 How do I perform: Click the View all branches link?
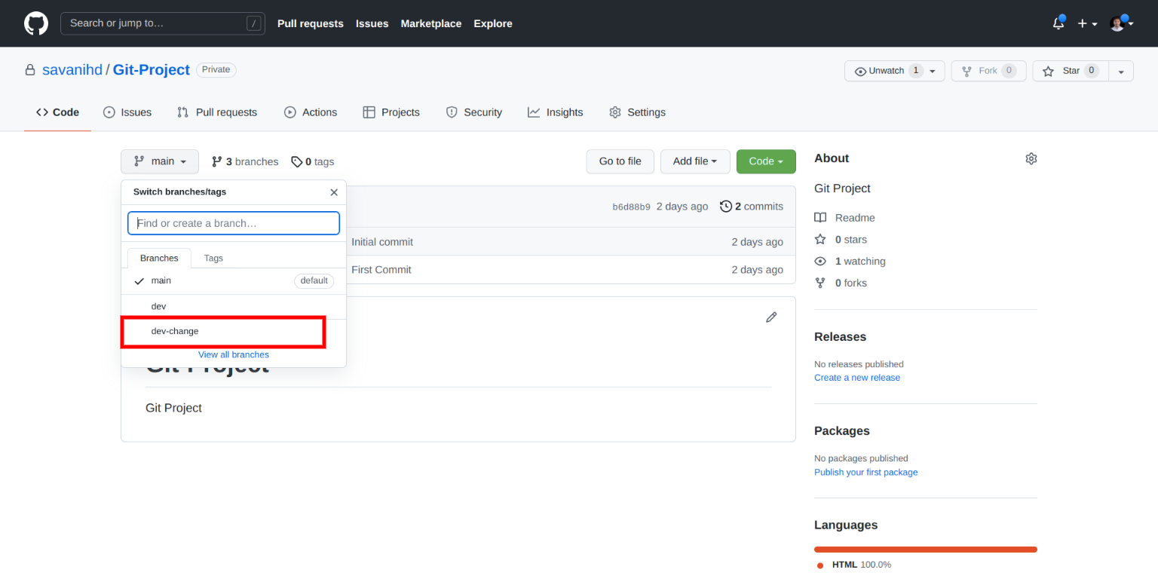coord(233,354)
